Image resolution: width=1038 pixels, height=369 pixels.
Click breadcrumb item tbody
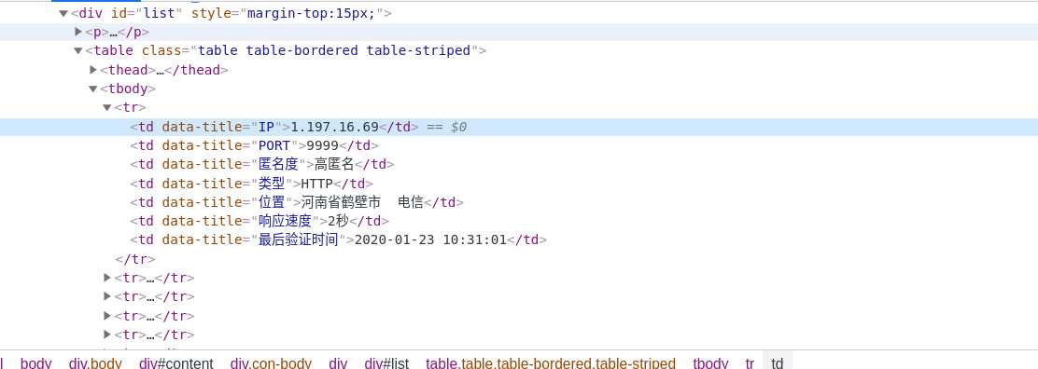[x=710, y=363]
